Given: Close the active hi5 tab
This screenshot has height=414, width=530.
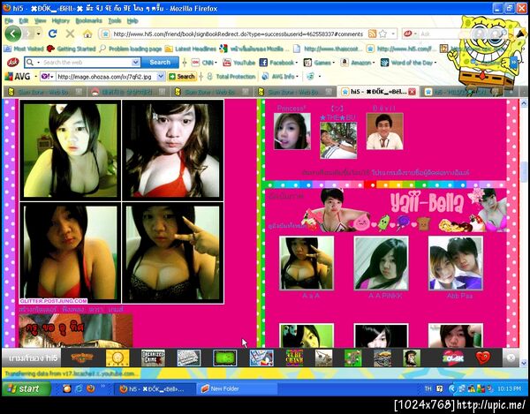Looking at the screenshot, I should pyautogui.click(x=412, y=92).
